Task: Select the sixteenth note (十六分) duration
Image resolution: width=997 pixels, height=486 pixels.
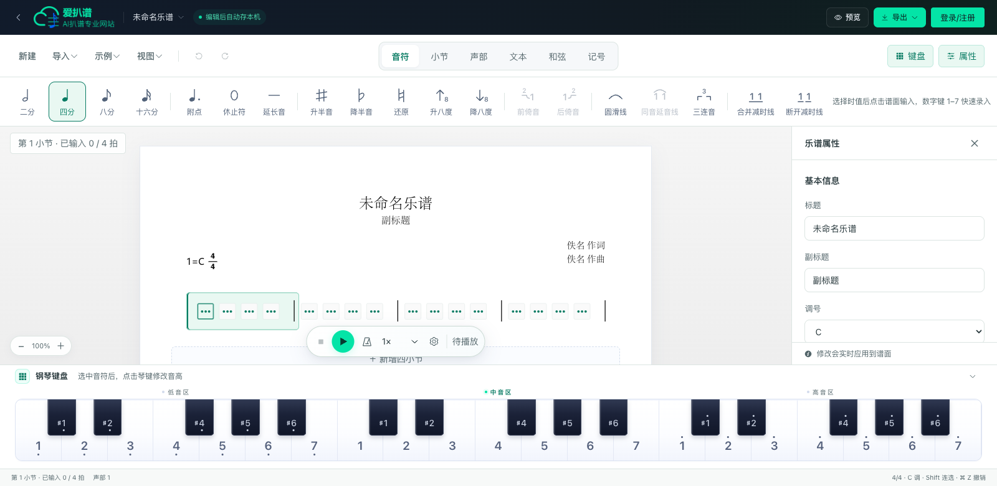Action: [x=147, y=102]
